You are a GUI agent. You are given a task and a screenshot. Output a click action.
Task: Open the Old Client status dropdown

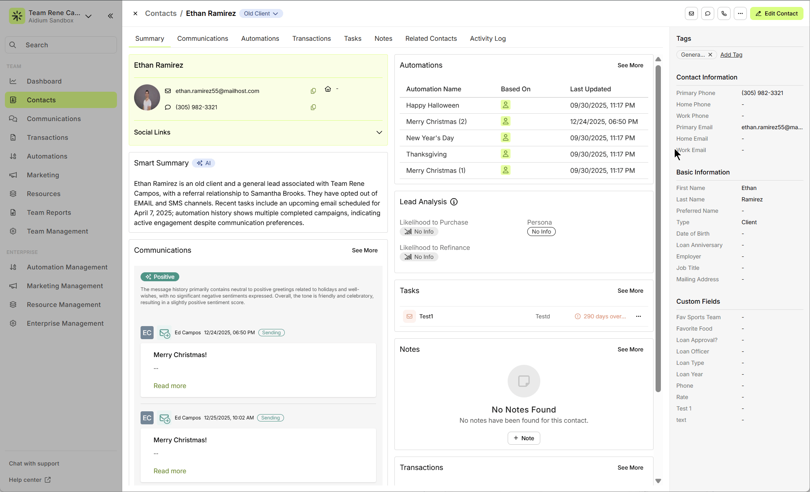point(261,13)
